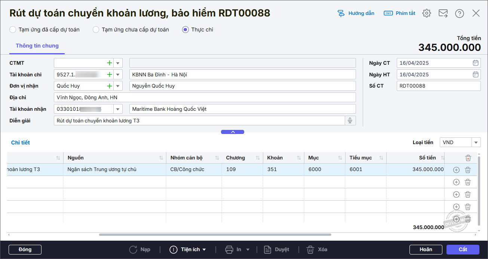488x259 pixels.
Task: Collapse the general info panel chevron
Action: (232, 132)
